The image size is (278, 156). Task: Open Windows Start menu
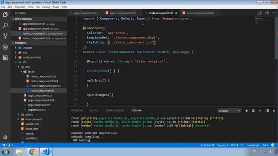point(6,152)
